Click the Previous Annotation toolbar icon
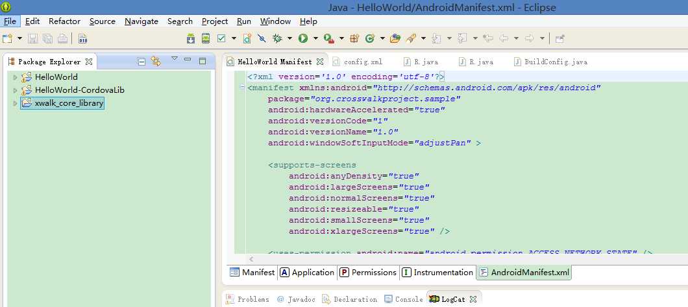688x307 pixels. (462, 38)
